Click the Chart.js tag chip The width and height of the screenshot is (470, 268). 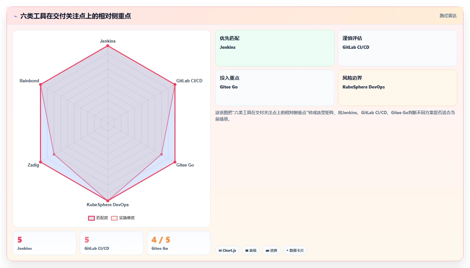[227, 250]
